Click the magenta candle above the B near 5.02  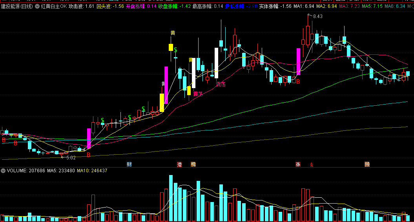89,139
